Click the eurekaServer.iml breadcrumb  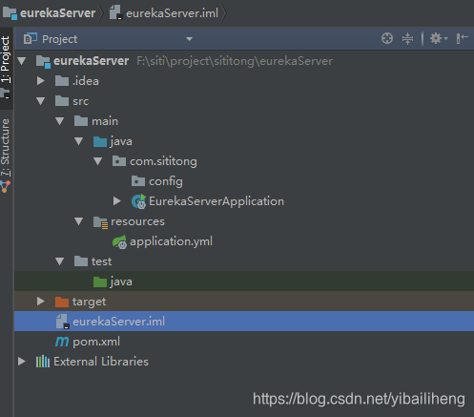point(173,13)
